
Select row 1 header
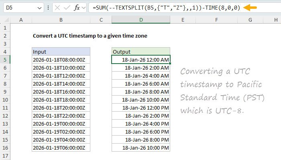tap(5, 28)
